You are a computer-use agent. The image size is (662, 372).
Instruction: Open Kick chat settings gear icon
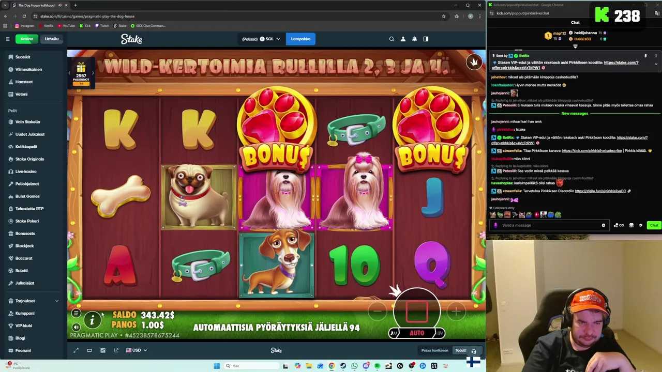pos(641,225)
